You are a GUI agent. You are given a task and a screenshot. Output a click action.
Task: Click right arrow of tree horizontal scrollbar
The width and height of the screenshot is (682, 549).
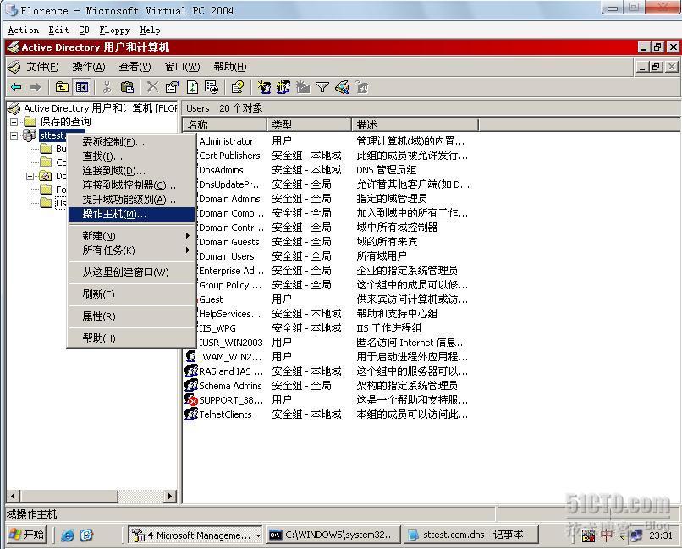point(170,496)
